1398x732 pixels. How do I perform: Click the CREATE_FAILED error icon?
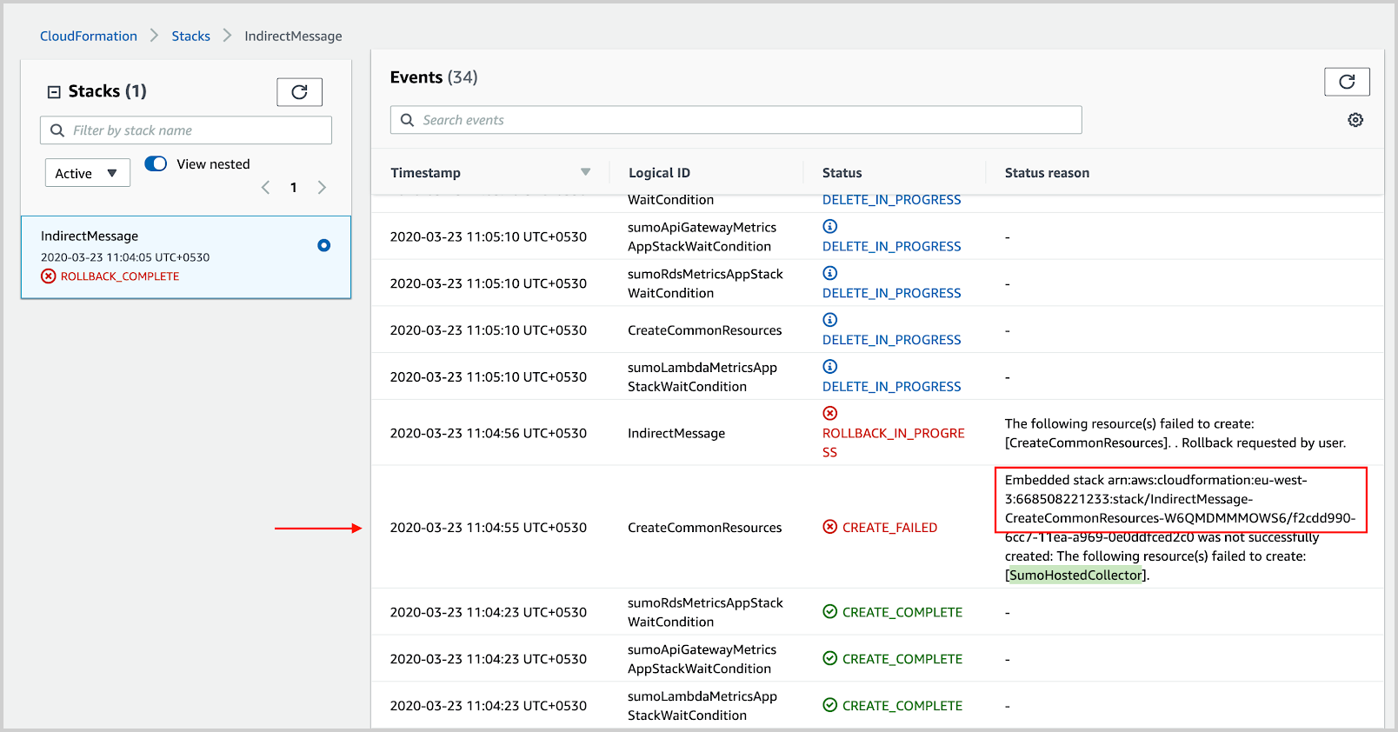829,527
